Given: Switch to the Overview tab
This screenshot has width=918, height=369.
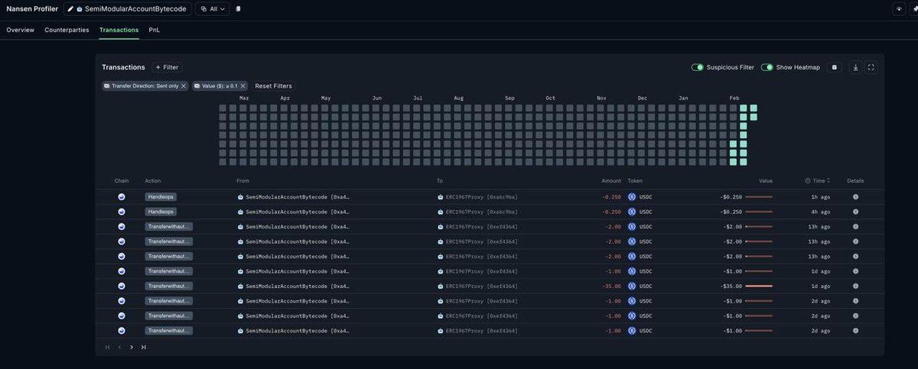Looking at the screenshot, I should 20,30.
